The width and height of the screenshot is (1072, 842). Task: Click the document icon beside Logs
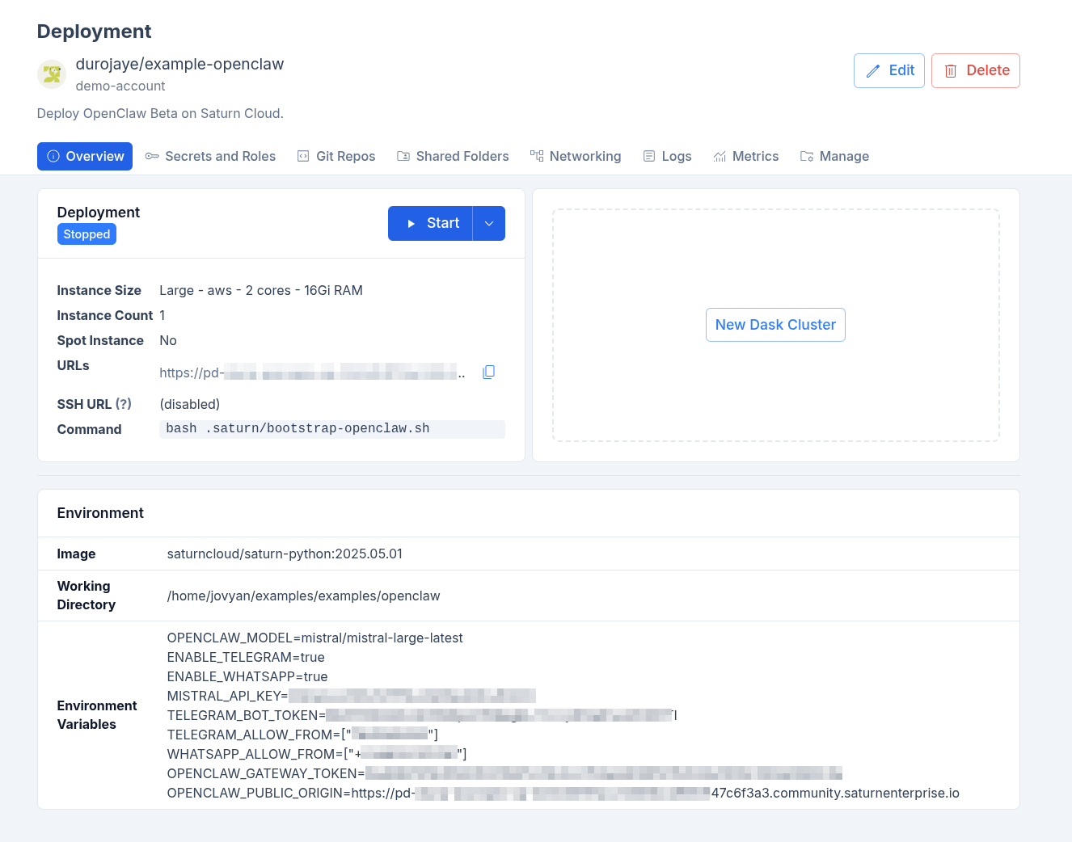coord(649,156)
